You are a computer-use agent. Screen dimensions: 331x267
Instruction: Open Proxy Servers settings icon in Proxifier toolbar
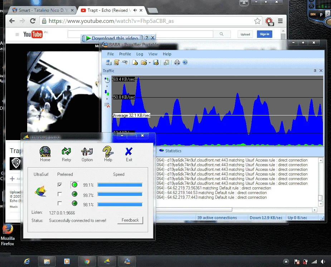(109, 63)
